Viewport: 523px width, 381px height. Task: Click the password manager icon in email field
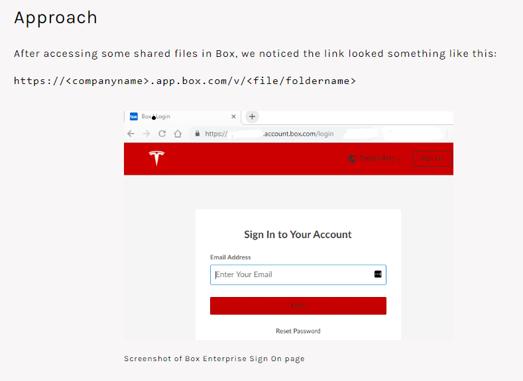coord(378,275)
